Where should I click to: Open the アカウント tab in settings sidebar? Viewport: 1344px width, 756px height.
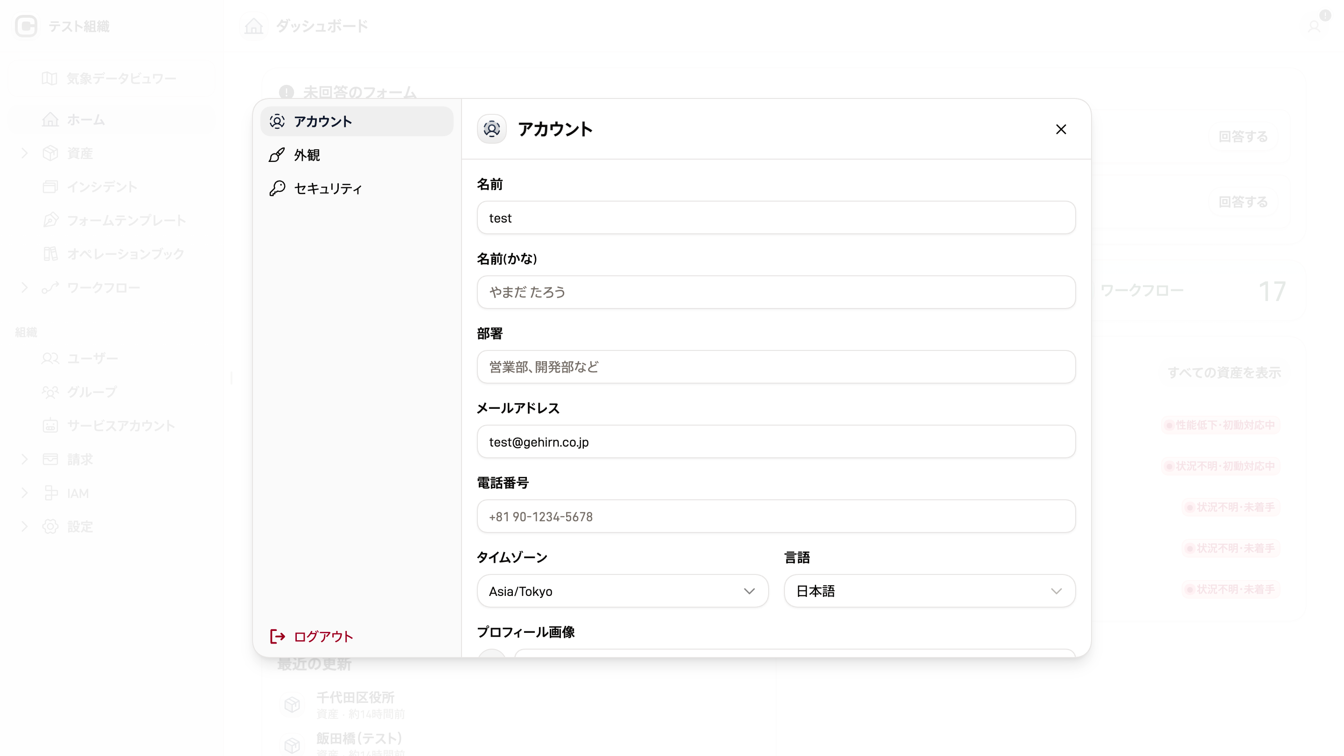click(357, 121)
